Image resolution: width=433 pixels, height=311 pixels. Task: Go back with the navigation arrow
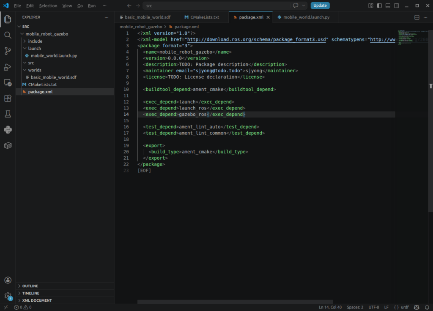(x=129, y=5)
